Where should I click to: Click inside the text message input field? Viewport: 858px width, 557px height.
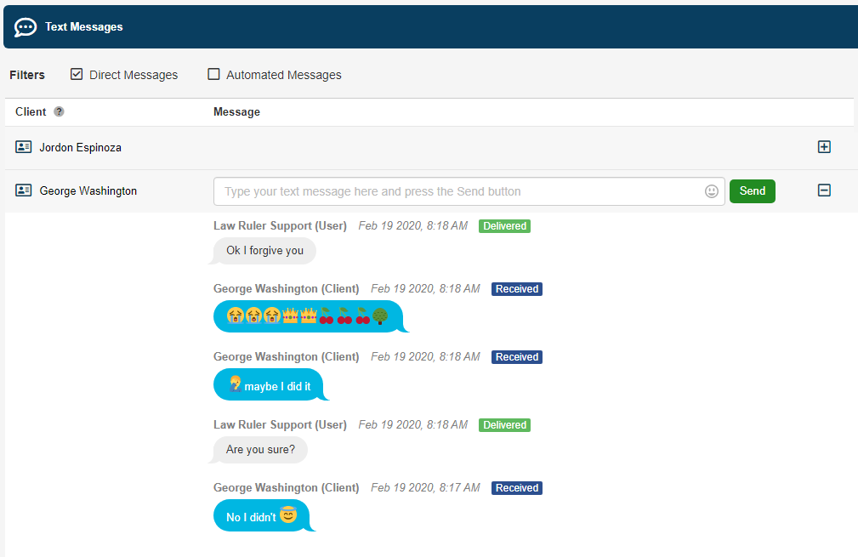pos(459,190)
